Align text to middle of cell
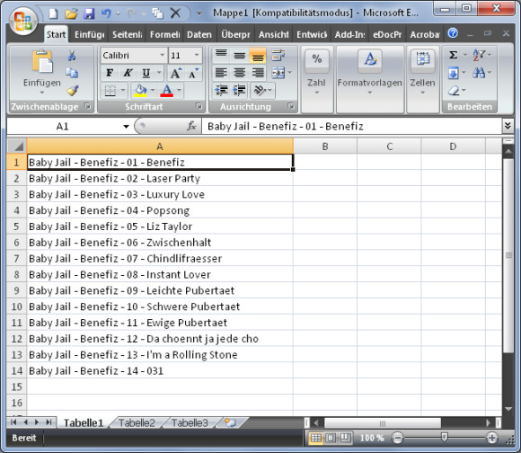521x453 pixels. click(239, 55)
